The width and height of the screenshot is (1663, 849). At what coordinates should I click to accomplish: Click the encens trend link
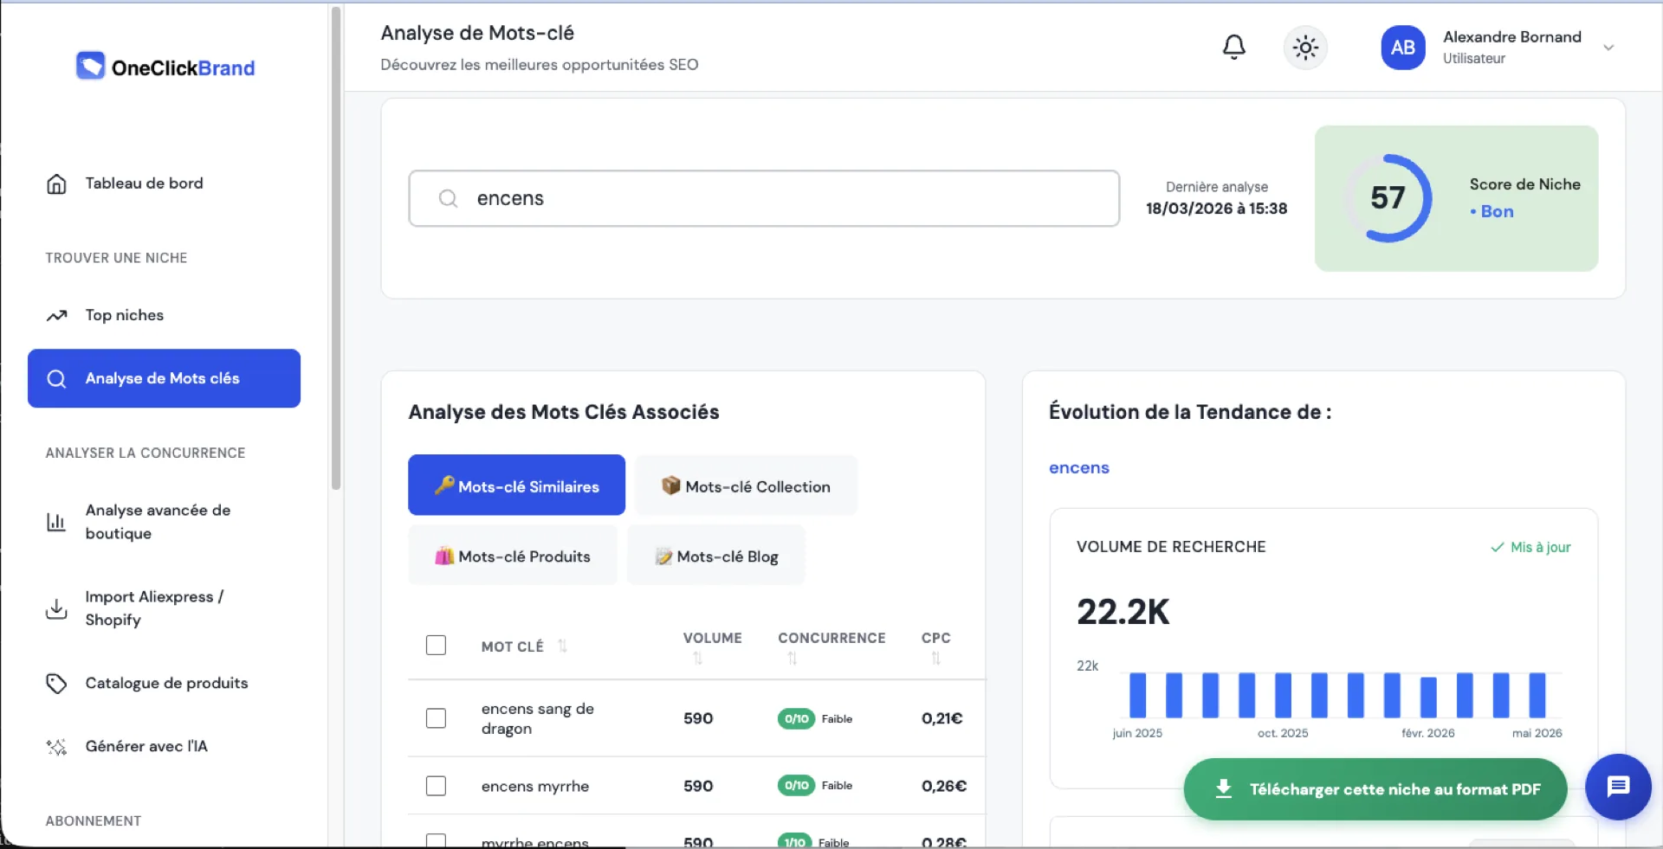1078,468
